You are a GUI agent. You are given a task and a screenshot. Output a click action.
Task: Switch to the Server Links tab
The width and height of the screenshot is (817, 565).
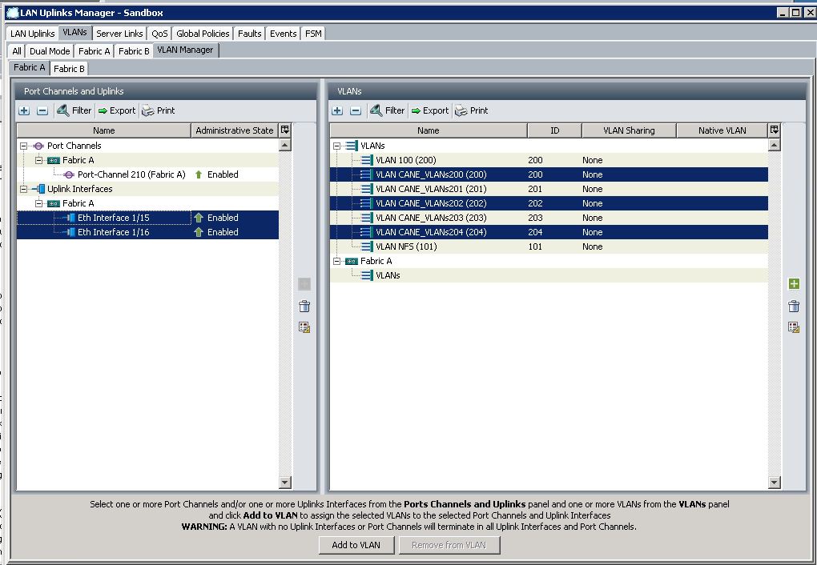119,33
